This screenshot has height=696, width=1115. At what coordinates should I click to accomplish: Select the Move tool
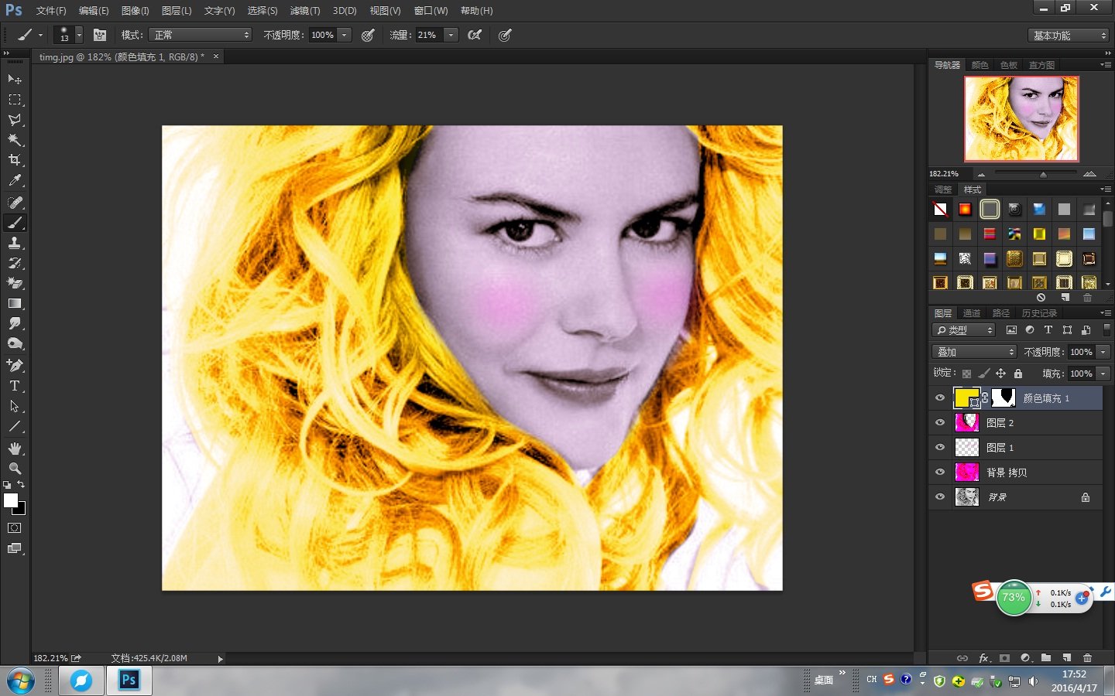(x=14, y=80)
